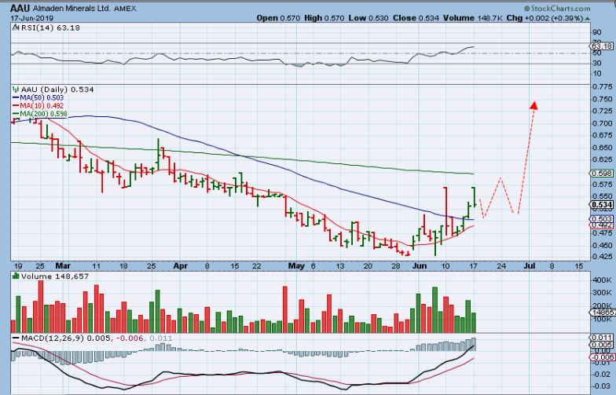
Task: Click the Volume panel bar-chart icon
Action: [x=16, y=276]
